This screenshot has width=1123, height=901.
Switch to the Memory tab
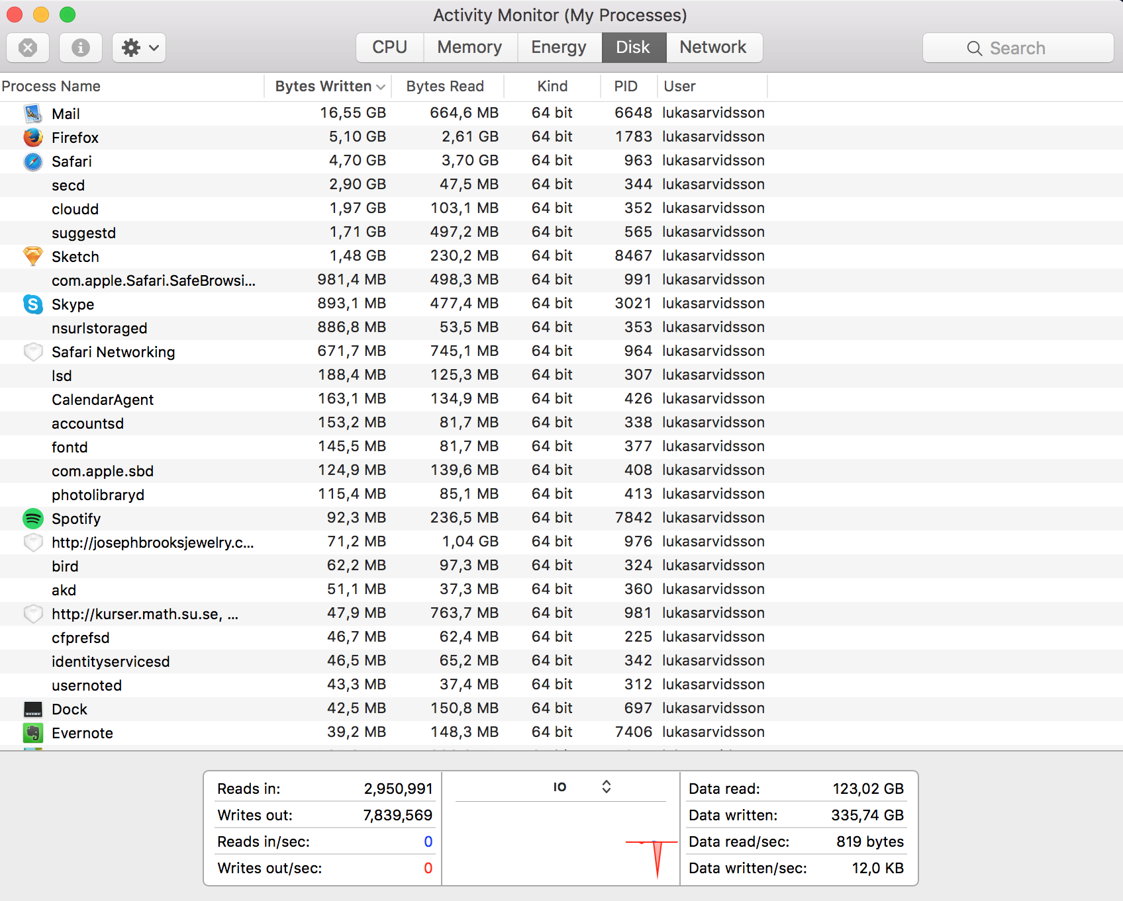469,47
